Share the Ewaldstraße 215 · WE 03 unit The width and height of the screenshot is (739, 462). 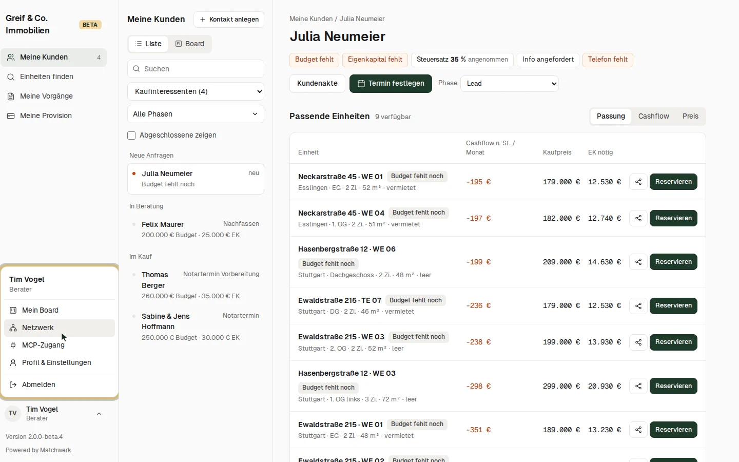[638, 342]
